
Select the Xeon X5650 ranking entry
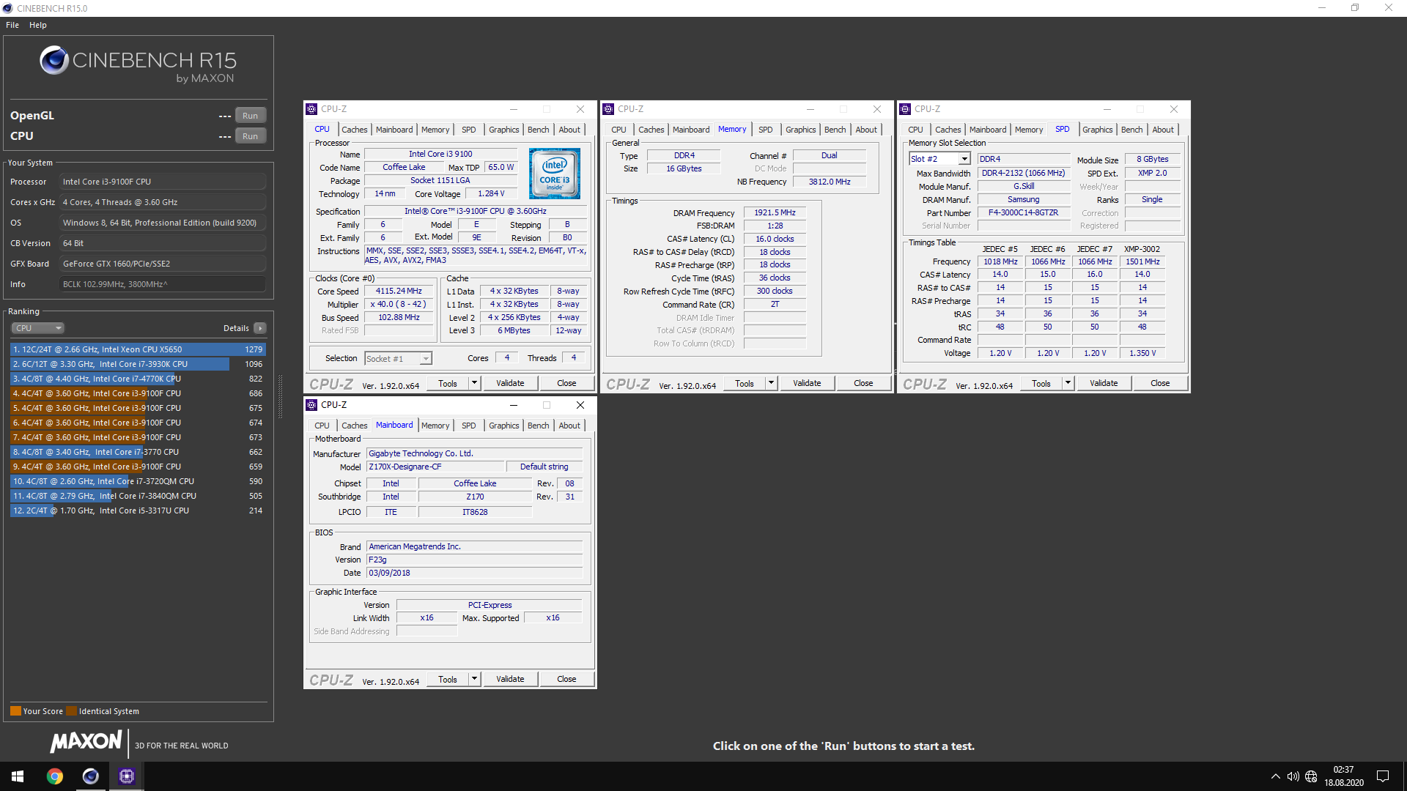coord(138,349)
